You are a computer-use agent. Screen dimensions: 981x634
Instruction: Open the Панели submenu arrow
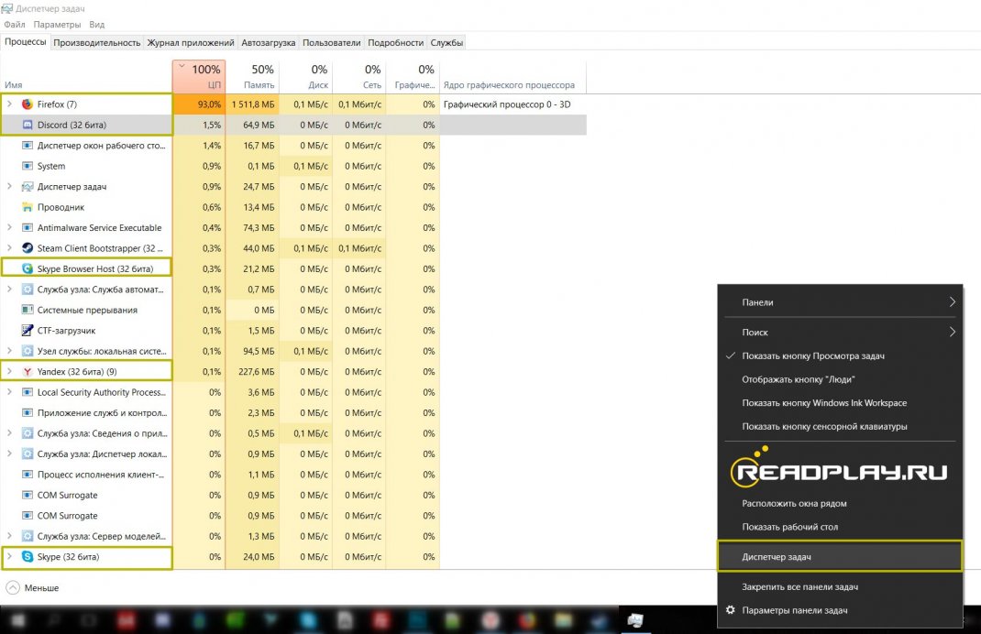953,302
